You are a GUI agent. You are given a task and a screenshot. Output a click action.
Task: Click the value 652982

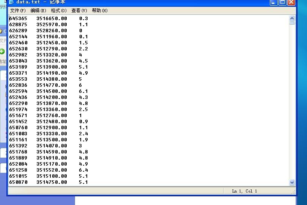(x=18, y=55)
